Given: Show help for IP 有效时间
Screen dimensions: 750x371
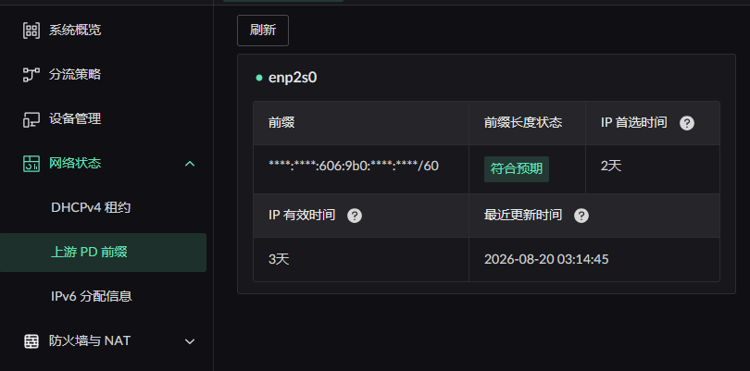Looking at the screenshot, I should point(355,216).
